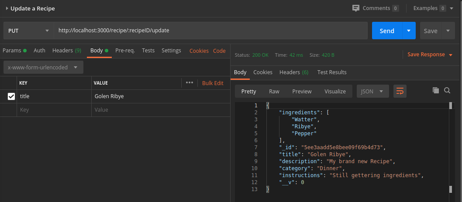
Task: Click the "Watter" ingredient in response
Action: tap(306, 119)
